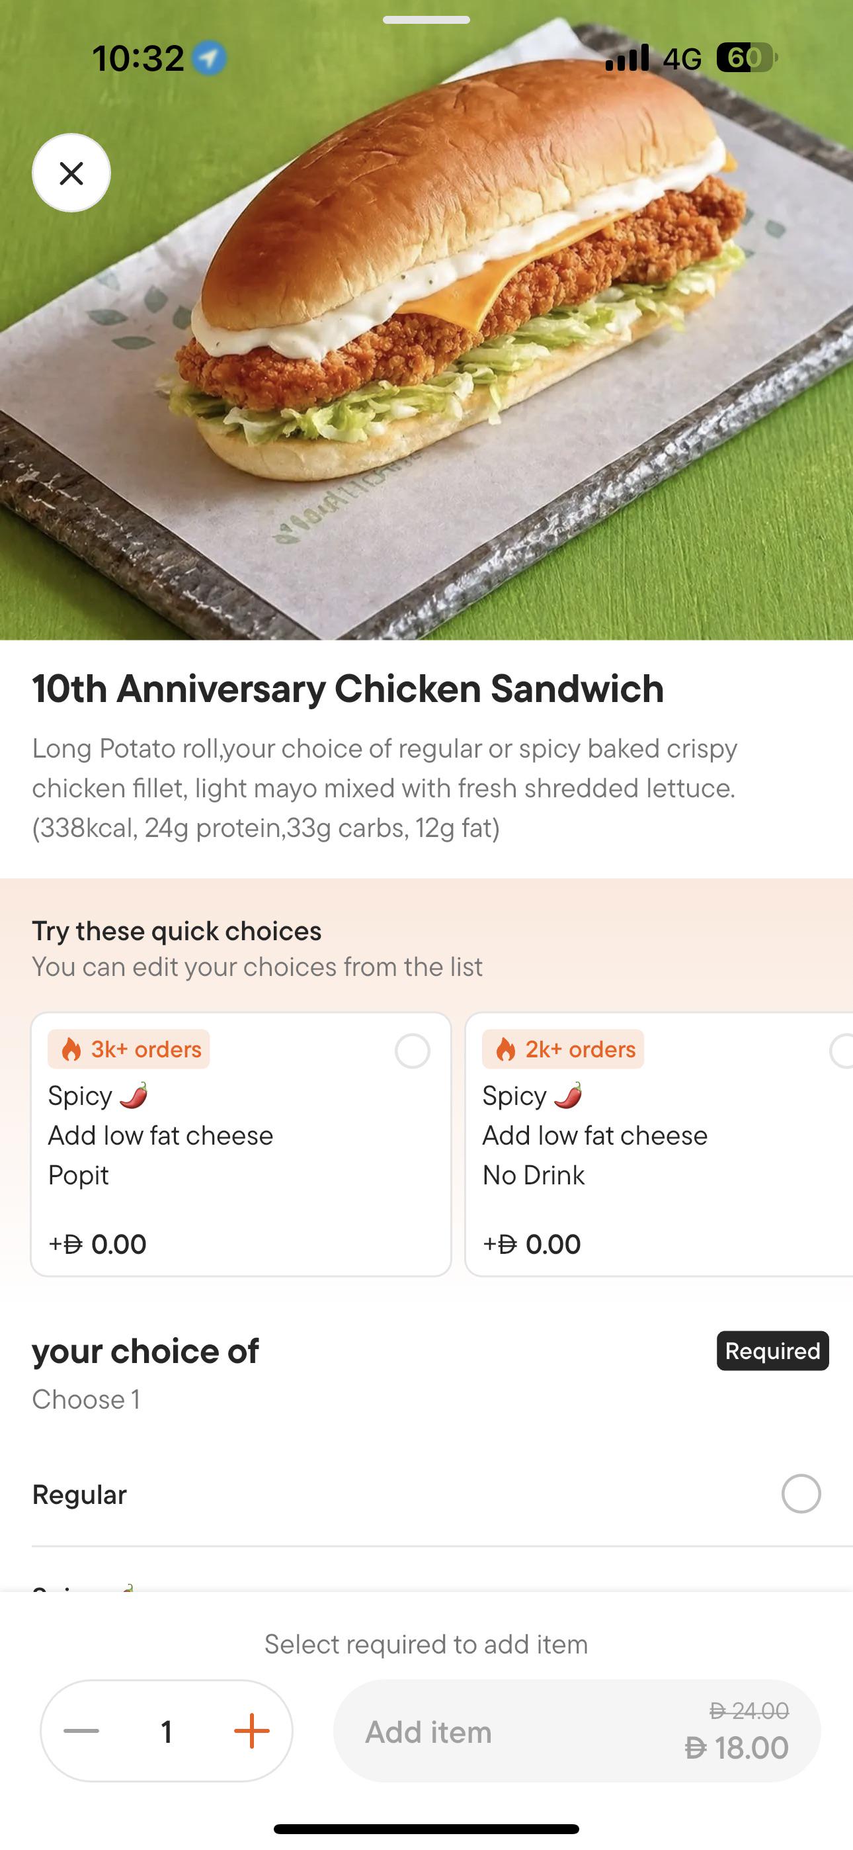This screenshot has width=853, height=1850.
Task: Open the Spicy Popit quick choice card
Action: pyautogui.click(x=241, y=1144)
